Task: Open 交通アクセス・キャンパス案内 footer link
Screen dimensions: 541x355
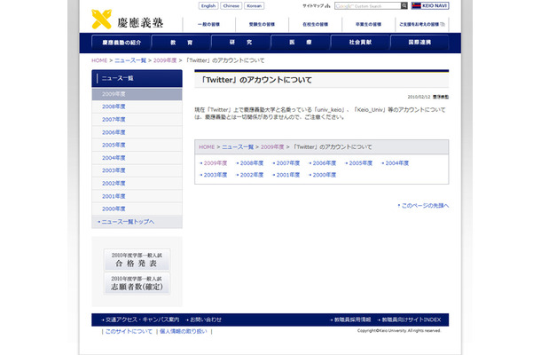Action: [x=141, y=319]
